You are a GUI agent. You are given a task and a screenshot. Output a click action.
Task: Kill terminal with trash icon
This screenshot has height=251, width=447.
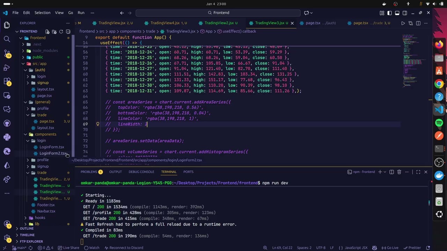click(x=399, y=172)
